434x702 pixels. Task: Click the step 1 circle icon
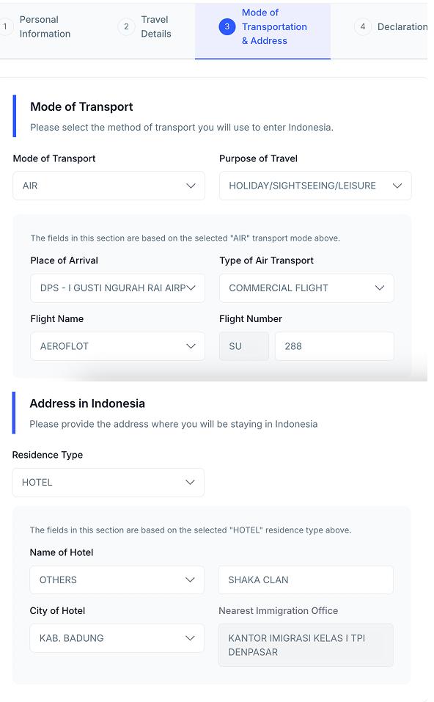coord(5,27)
